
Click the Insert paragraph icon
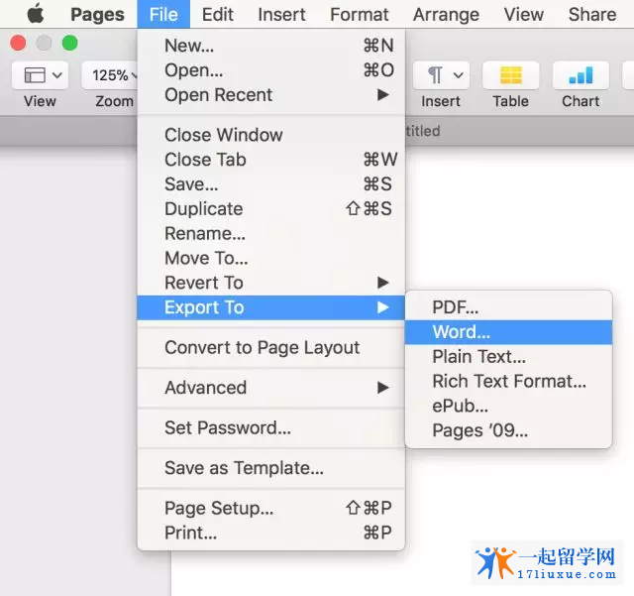pos(441,75)
